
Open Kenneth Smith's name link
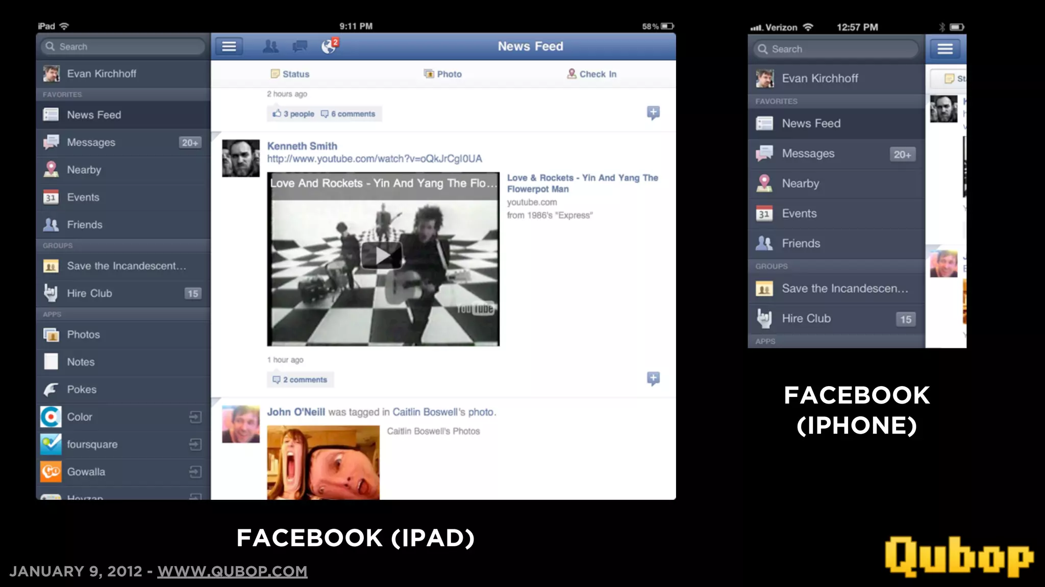tap(302, 146)
